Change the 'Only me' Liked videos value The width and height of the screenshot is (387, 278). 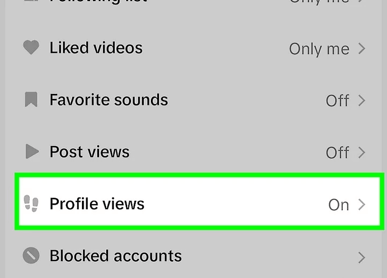[x=319, y=49]
